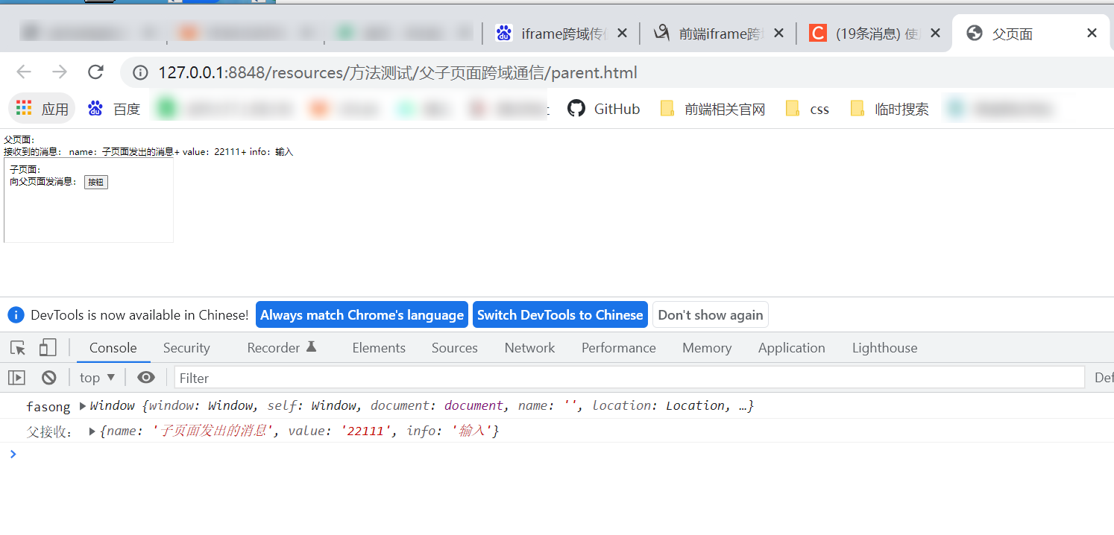Show the console sidebar panel icon
The width and height of the screenshot is (1114, 535).
[16, 377]
